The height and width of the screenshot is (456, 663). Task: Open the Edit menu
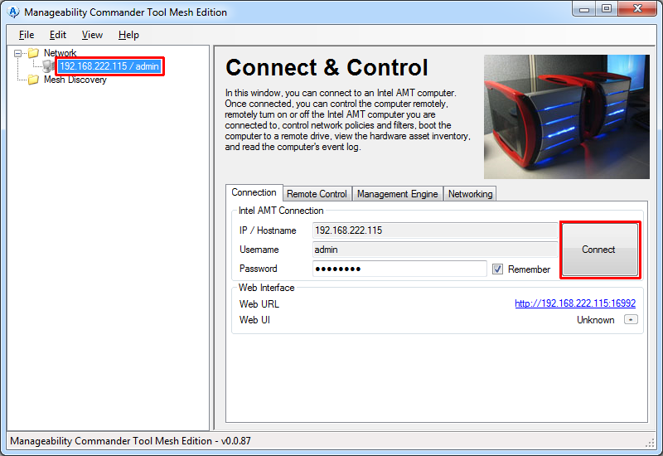coord(57,35)
